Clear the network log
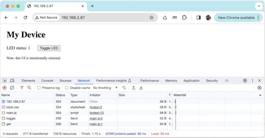 pyautogui.click(x=12, y=88)
